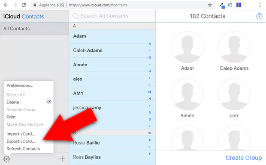Click the delete backspace icon in menu
266x165 pixels.
tap(49, 102)
